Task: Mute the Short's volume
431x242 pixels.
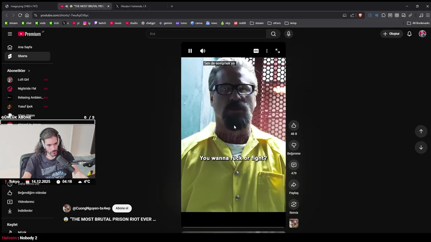Action: click(203, 51)
